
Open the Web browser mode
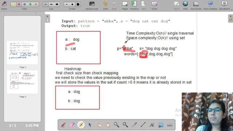pos(185,5)
